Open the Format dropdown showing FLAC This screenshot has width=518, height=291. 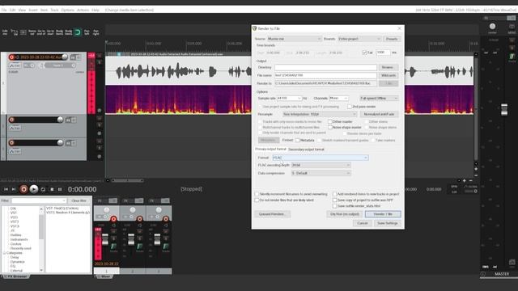321,158
